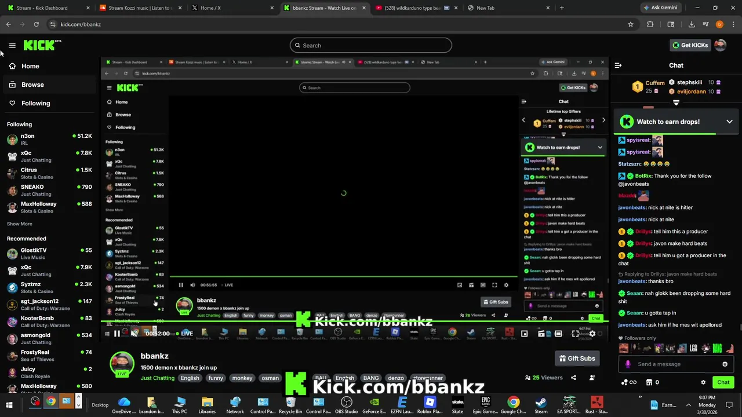Open OBS Studio from taskbar

pos(347,405)
